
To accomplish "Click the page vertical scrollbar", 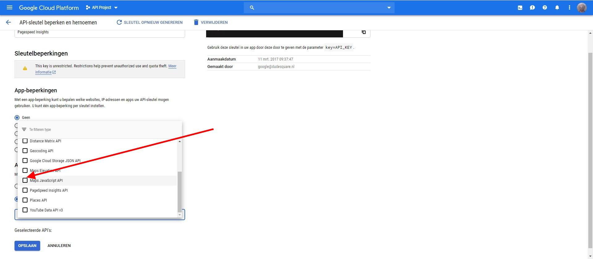I will [590, 151].
